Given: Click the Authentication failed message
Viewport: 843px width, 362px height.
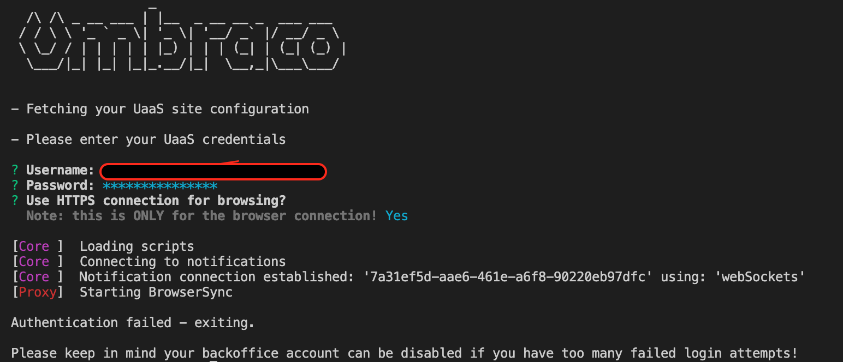Looking at the screenshot, I should coord(133,323).
